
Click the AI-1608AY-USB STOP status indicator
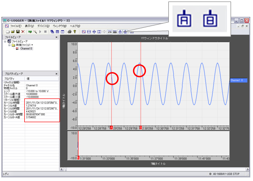click(224, 174)
